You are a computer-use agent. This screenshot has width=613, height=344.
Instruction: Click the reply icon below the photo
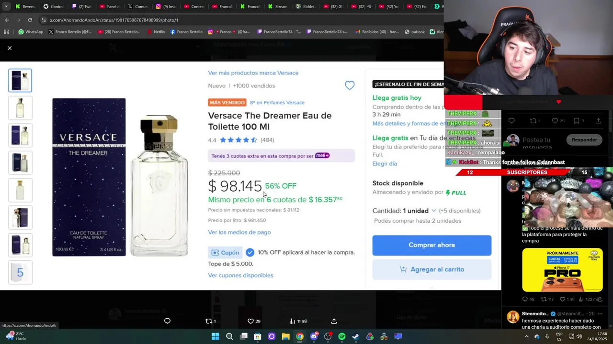[167, 321]
